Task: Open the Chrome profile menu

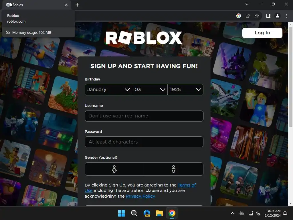Action: click(278, 16)
